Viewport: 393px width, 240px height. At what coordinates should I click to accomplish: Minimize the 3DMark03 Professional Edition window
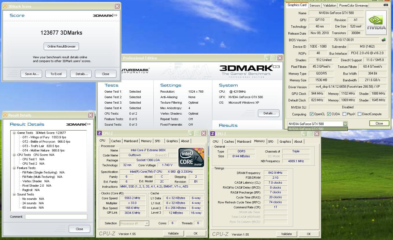(267, 58)
